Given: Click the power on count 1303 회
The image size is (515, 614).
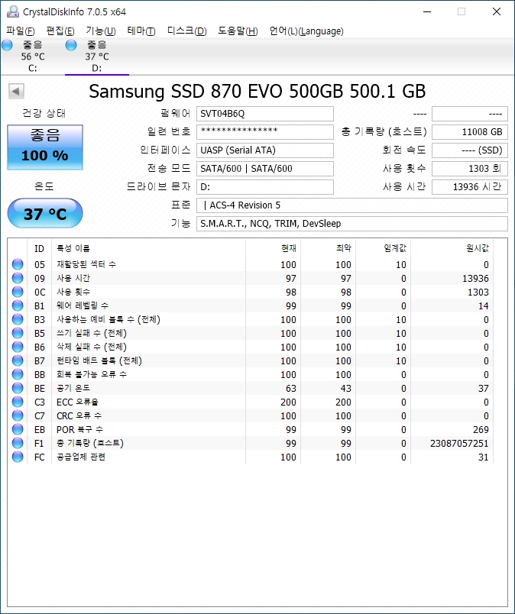Looking at the screenshot, I should tap(470, 168).
